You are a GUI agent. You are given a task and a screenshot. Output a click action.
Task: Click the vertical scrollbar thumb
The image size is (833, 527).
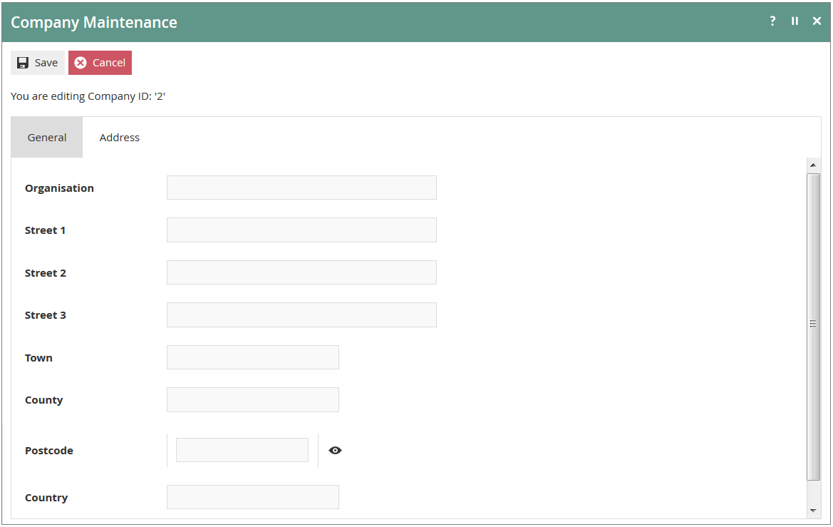pos(813,327)
